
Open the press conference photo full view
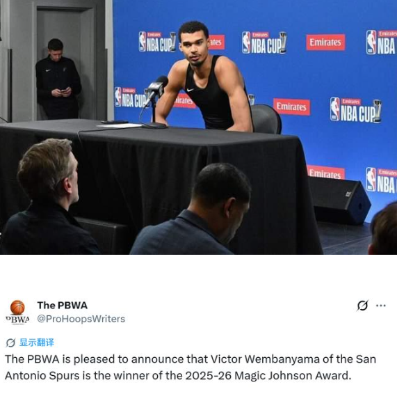199,127
